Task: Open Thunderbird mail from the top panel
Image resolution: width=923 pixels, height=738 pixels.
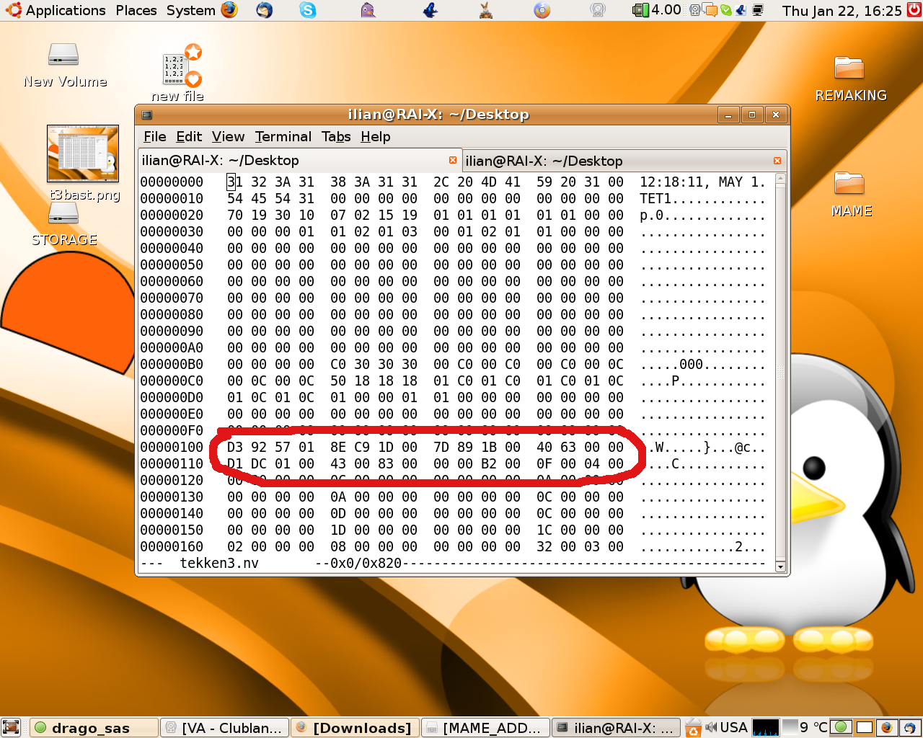Action: pyautogui.click(x=265, y=10)
